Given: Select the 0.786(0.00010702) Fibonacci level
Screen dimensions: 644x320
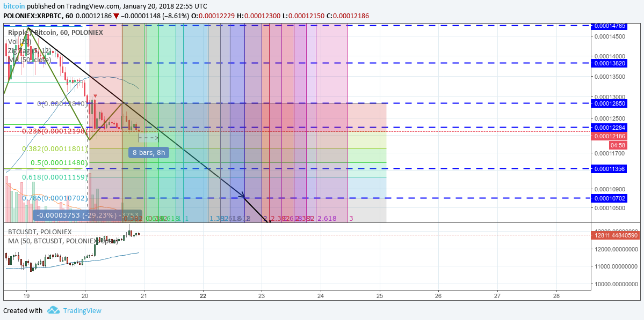Looking at the screenshot, I should coord(55,198).
